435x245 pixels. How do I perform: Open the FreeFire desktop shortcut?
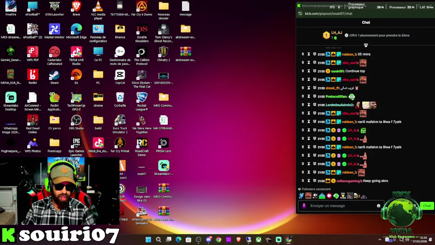[x=11, y=9]
